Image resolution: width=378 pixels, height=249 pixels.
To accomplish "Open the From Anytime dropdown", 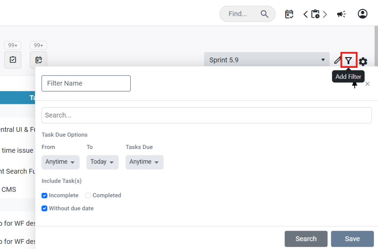I will click(x=60, y=162).
